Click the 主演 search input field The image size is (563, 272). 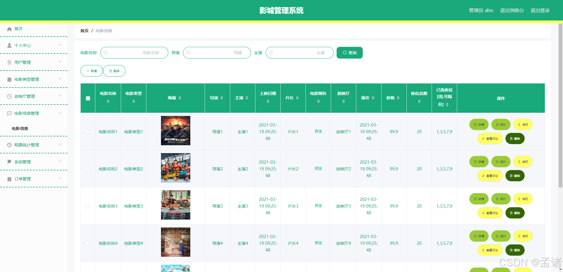pos(300,53)
